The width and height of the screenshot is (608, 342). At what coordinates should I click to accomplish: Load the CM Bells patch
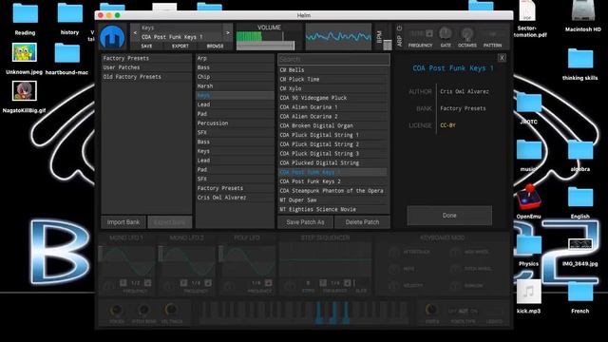(x=333, y=70)
